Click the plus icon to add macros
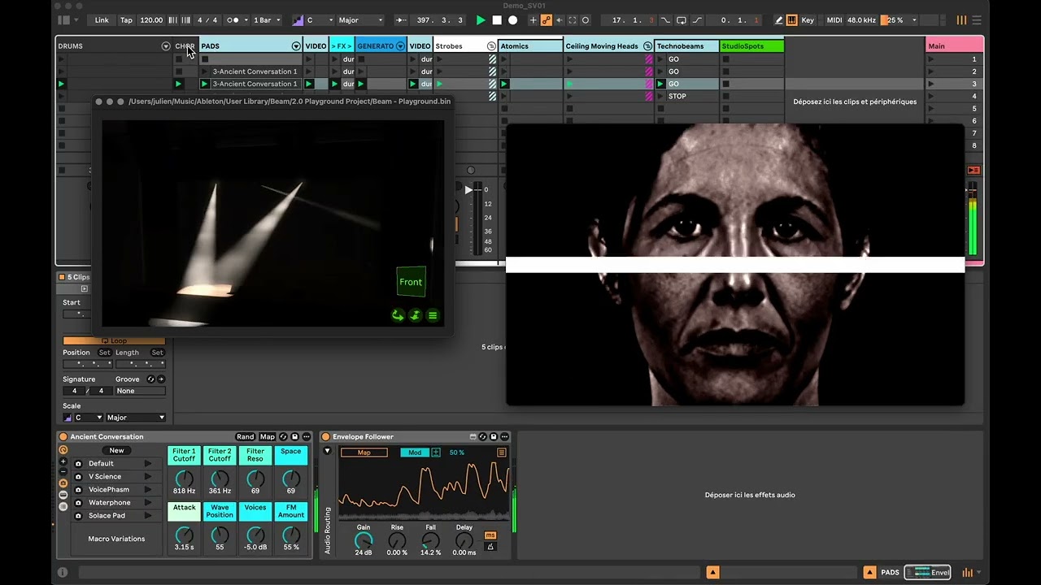1041x585 pixels. 63,461
